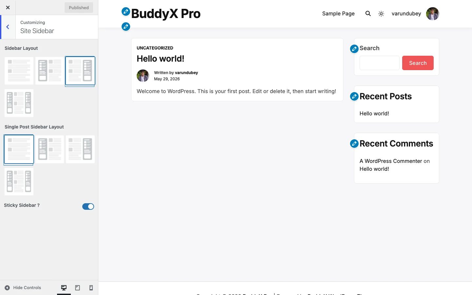Close the Customizer with the X icon
This screenshot has height=295, width=472.
pyautogui.click(x=8, y=8)
